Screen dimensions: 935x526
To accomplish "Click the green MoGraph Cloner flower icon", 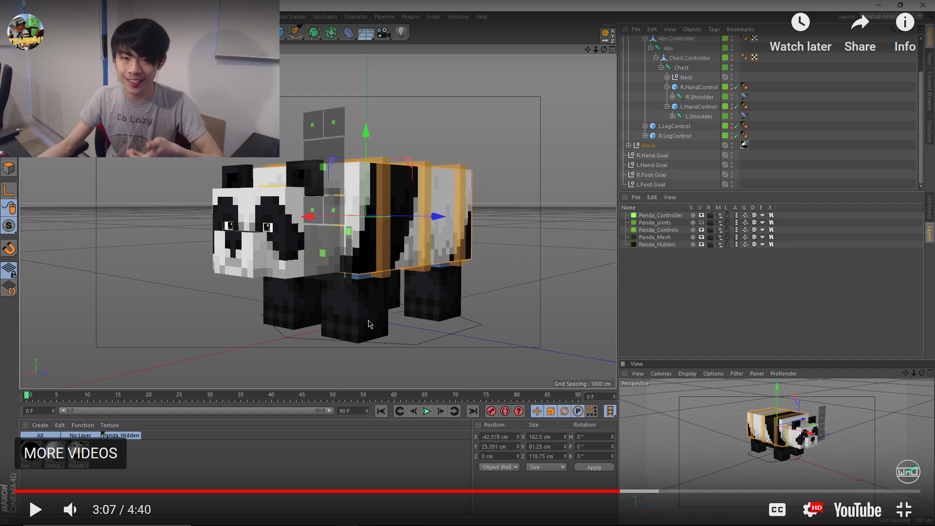I will [x=331, y=33].
